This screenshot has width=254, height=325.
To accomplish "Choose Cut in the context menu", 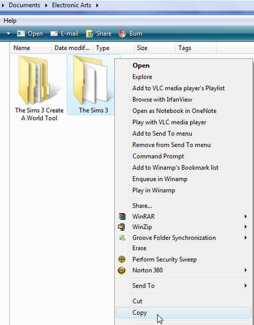I will (x=184, y=301).
